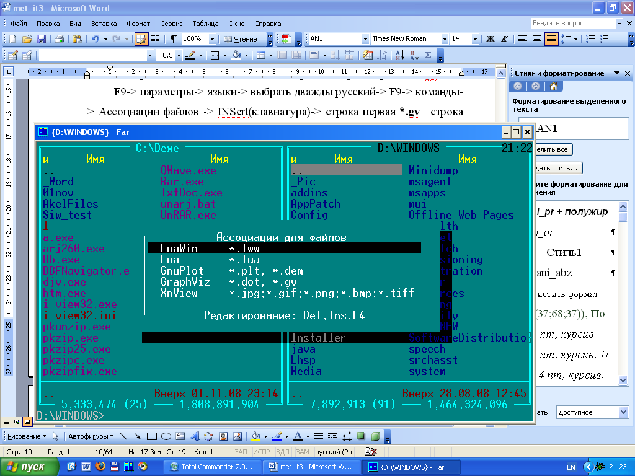Apply bulleted list
The width and height of the screenshot is (635, 476).
pos(605,39)
